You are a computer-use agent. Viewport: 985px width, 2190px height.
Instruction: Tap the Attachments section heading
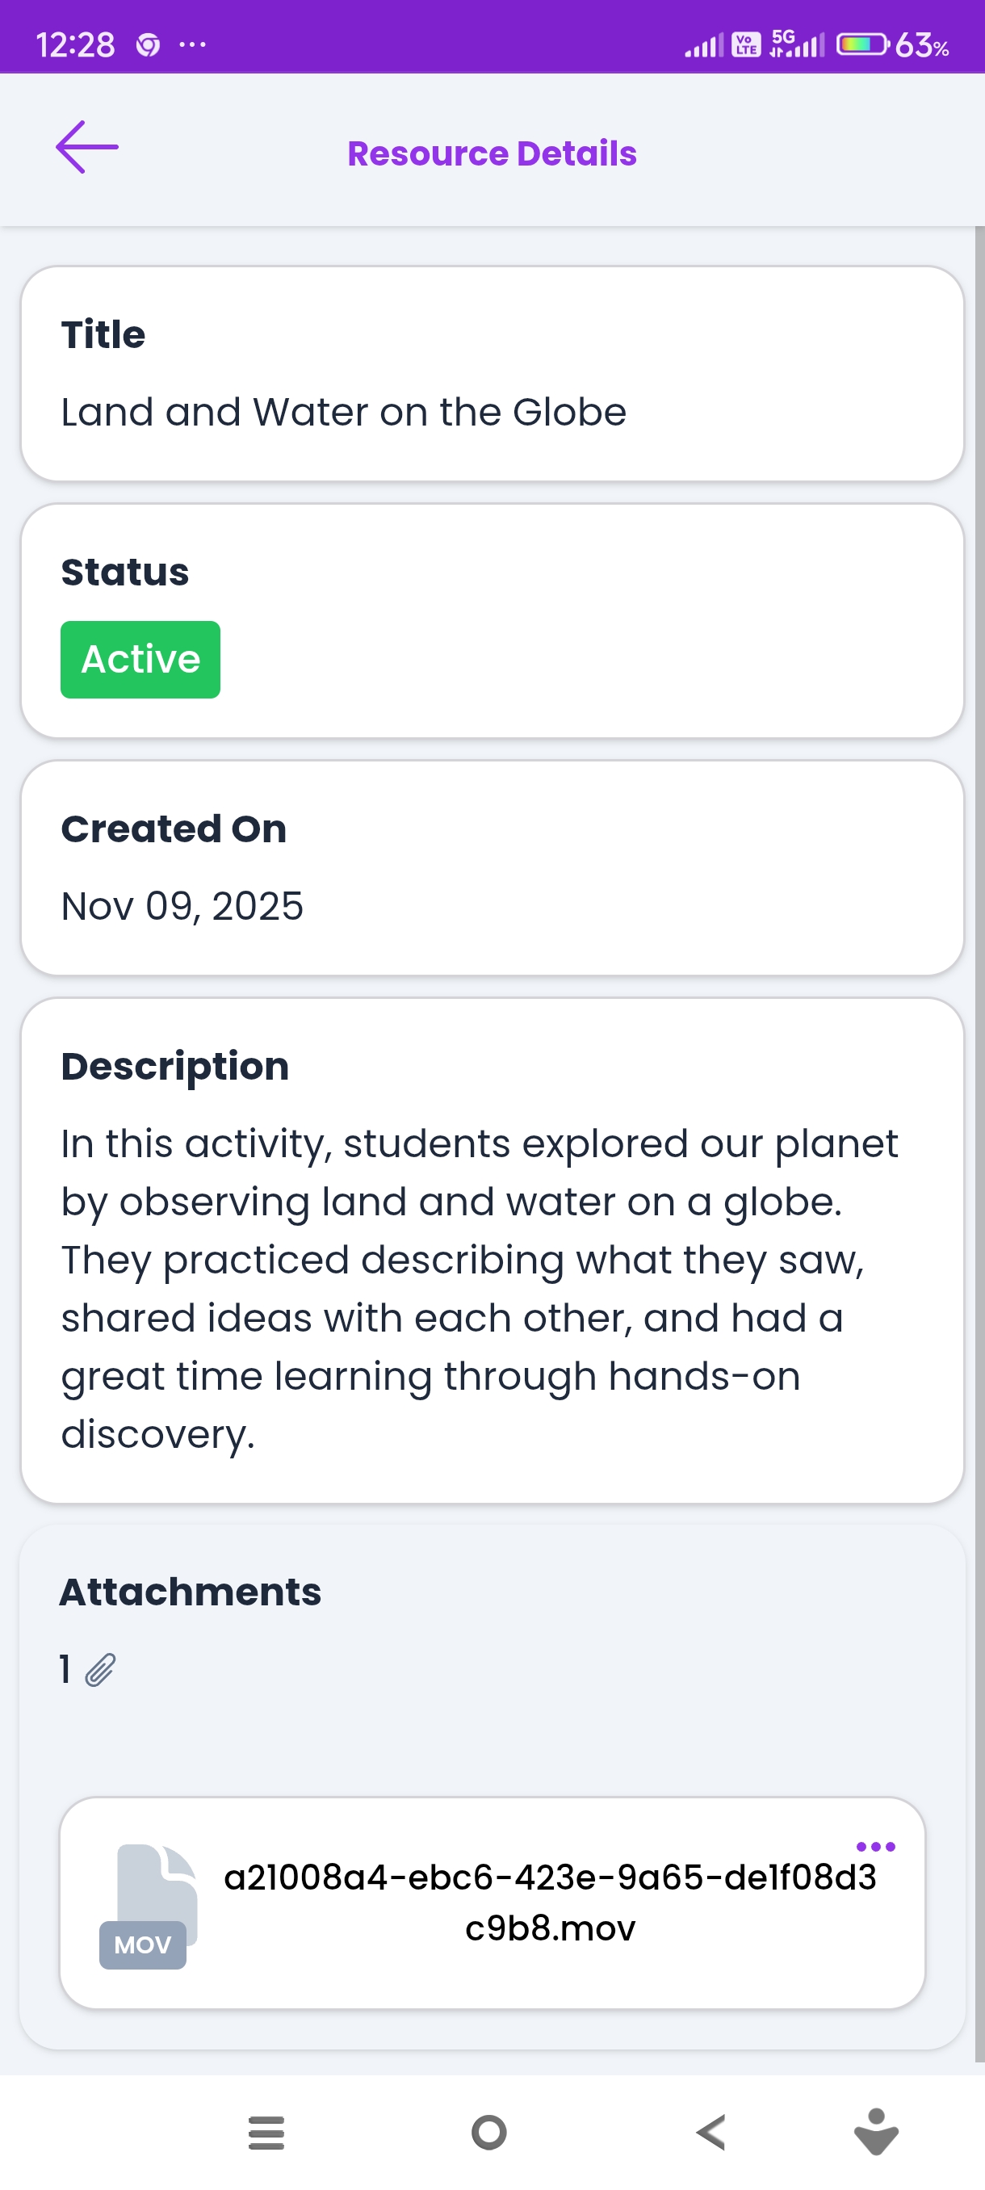pyautogui.click(x=191, y=1592)
